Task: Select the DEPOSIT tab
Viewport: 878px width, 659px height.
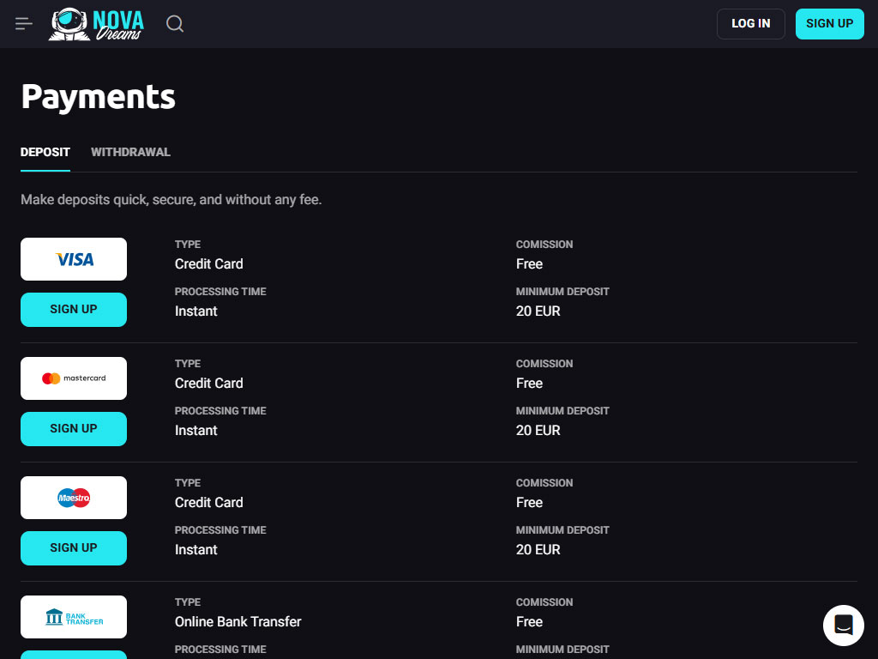Action: (x=45, y=153)
